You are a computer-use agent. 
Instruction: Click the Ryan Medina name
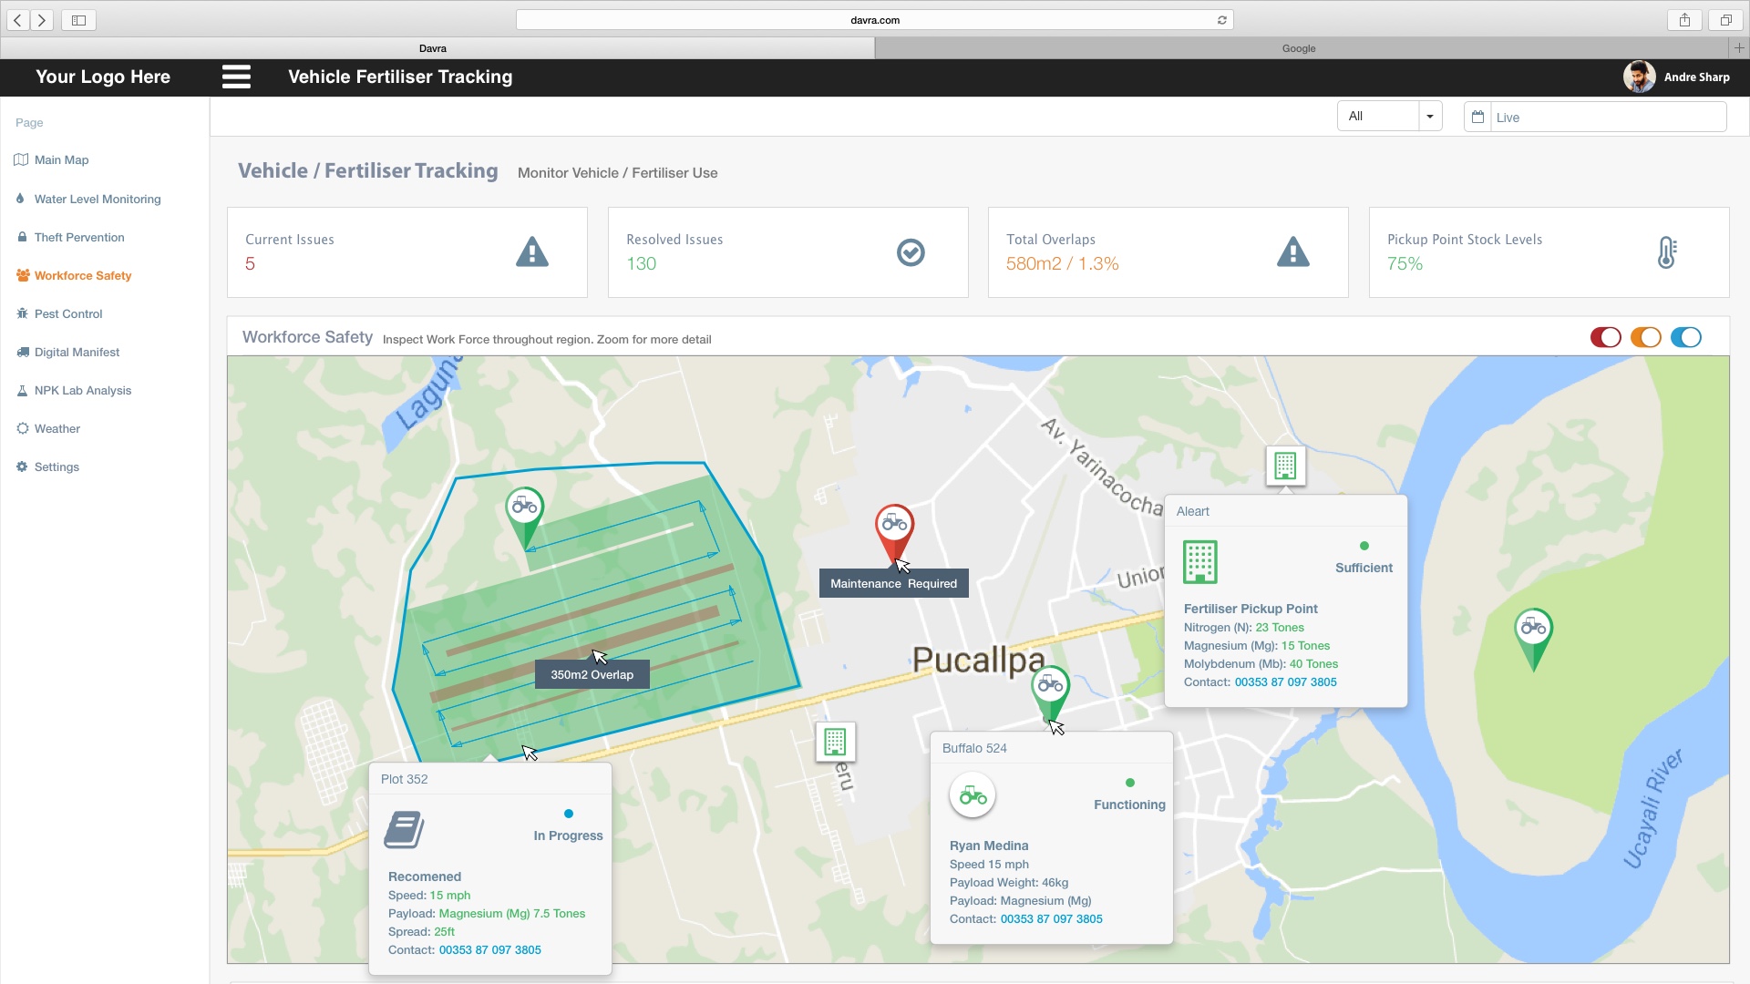click(989, 846)
